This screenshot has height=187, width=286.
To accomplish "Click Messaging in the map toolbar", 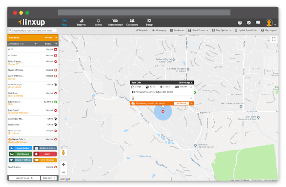I will tap(159, 30).
